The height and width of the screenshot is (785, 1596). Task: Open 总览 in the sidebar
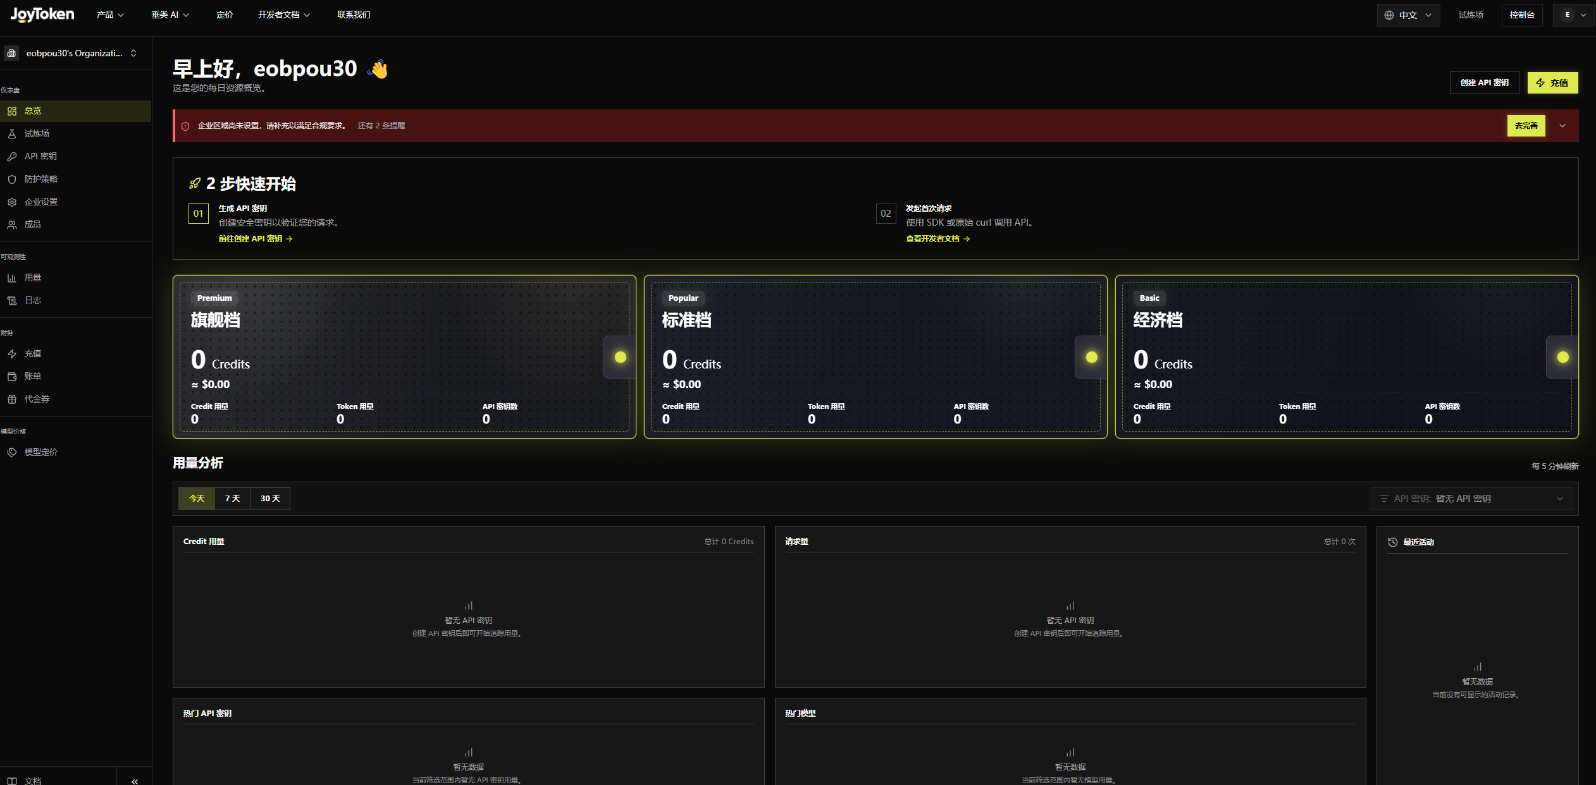[x=75, y=111]
